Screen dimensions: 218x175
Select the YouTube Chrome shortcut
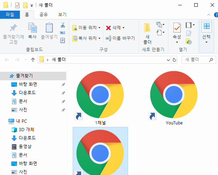174,95
